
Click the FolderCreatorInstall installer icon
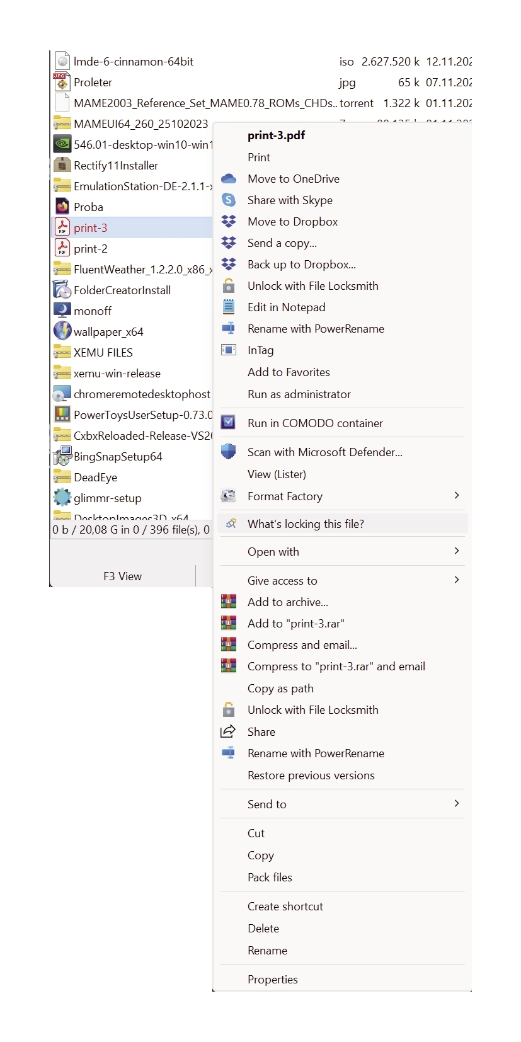(x=62, y=290)
